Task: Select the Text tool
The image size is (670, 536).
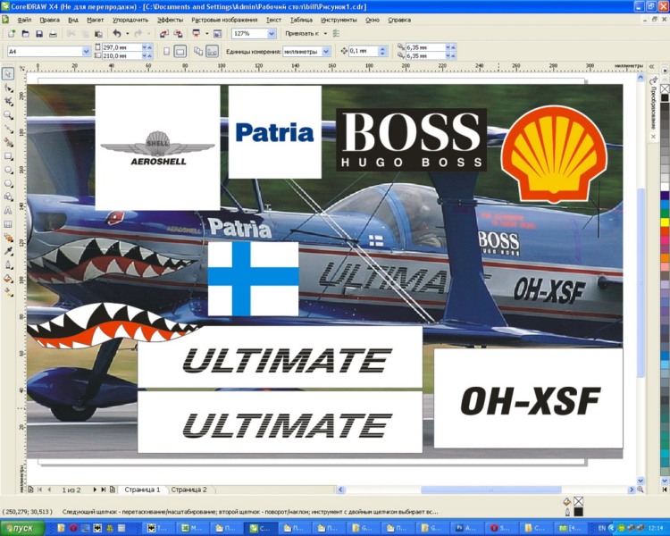Action: [8, 210]
